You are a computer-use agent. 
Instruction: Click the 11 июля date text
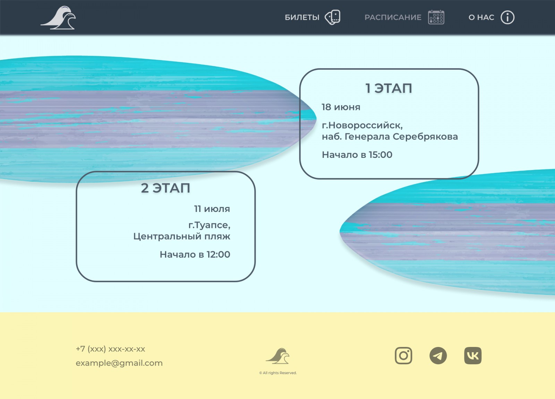pyautogui.click(x=212, y=209)
